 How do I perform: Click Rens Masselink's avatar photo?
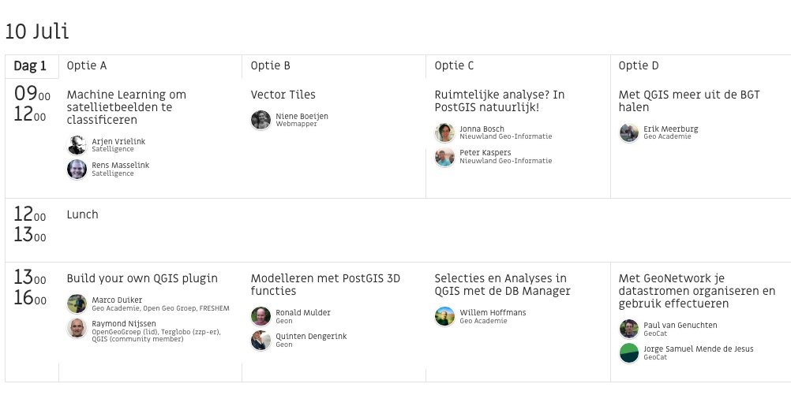pyautogui.click(x=77, y=169)
